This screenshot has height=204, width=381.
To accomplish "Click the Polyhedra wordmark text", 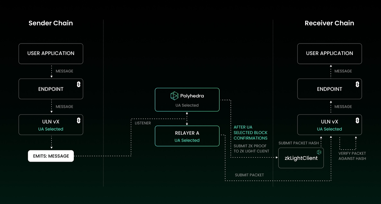I will pyautogui.click(x=192, y=96).
